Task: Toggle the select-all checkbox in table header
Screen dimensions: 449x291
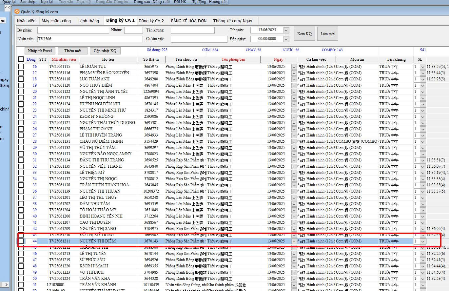Action: [x=21, y=59]
